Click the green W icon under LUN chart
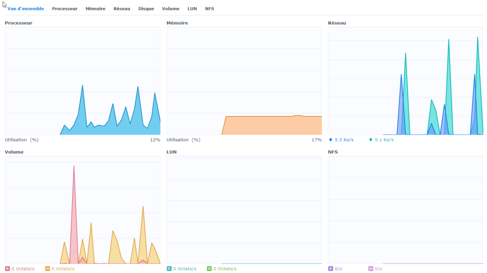487x273 pixels. [209, 269]
